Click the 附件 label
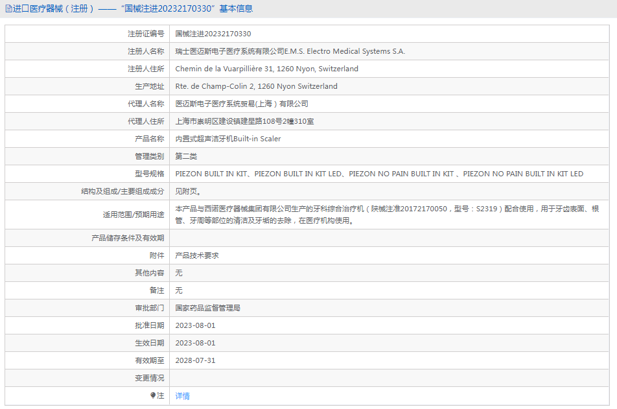The height and width of the screenshot is (409, 617). [157, 255]
